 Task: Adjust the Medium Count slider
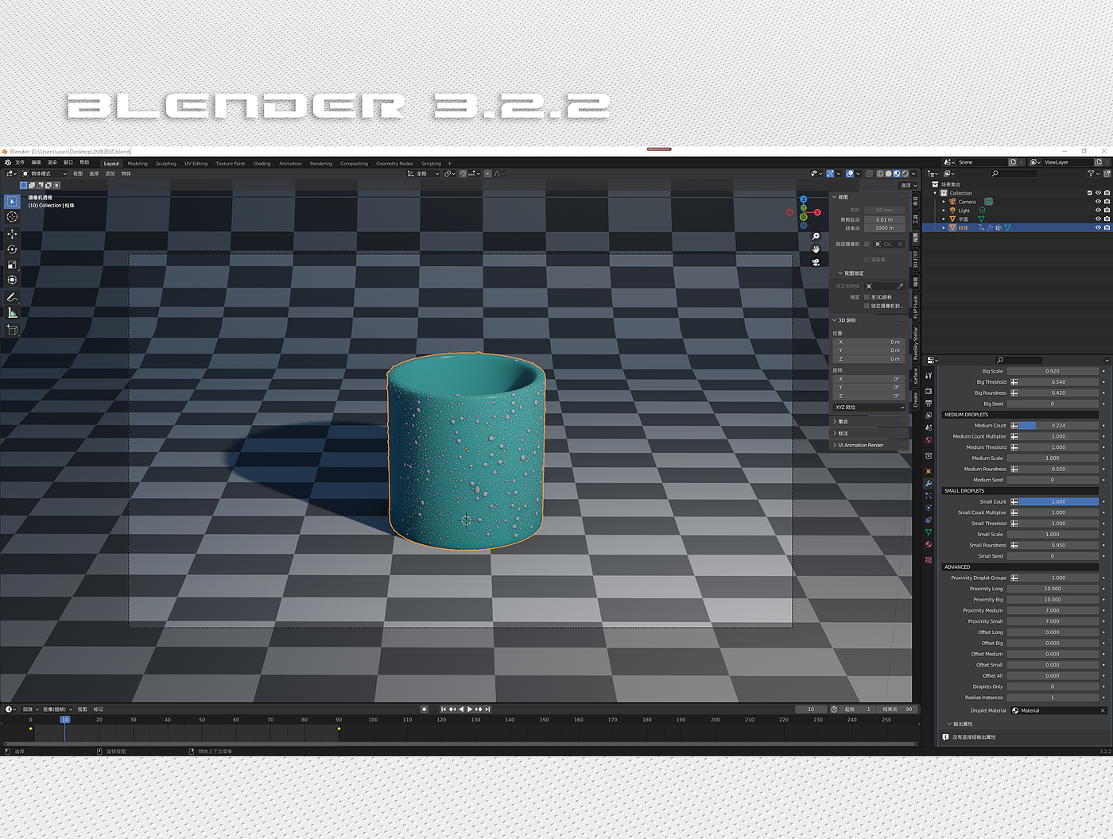click(x=1059, y=426)
